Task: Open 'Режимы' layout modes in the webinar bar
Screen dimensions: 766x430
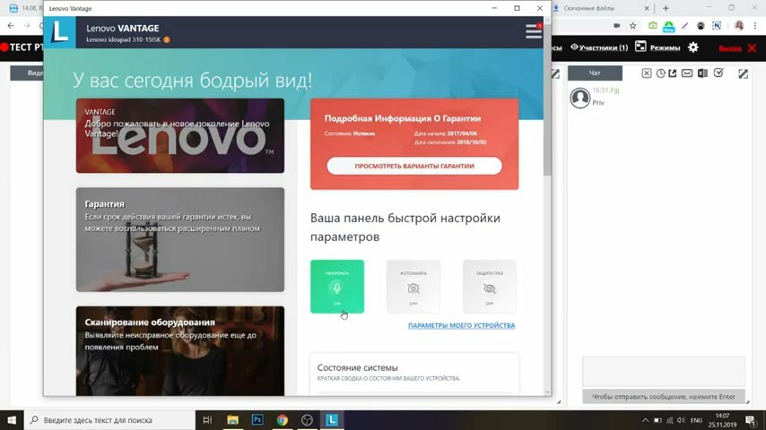Action: [x=657, y=47]
